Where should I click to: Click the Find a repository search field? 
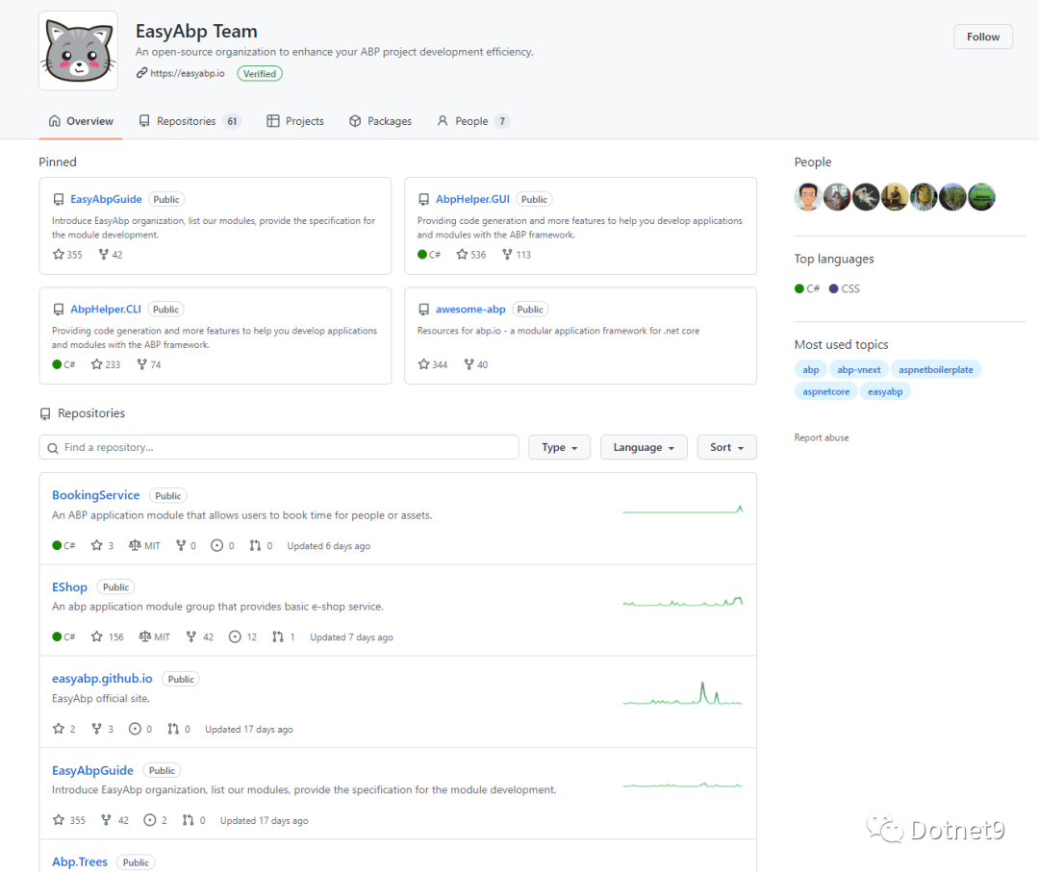tap(279, 447)
